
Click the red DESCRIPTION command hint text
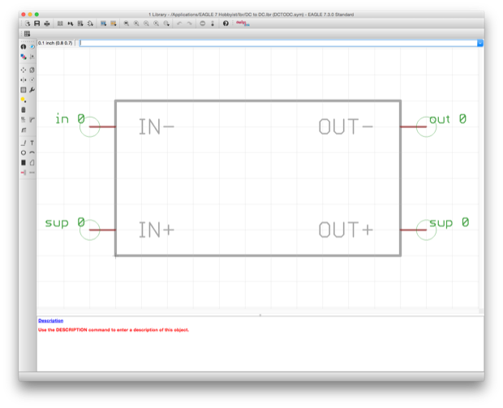pyautogui.click(x=114, y=330)
